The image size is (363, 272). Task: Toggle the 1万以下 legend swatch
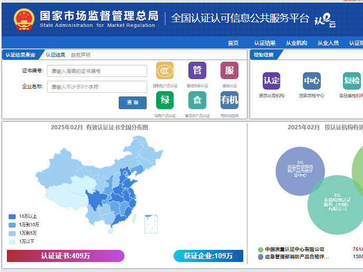tap(12, 242)
